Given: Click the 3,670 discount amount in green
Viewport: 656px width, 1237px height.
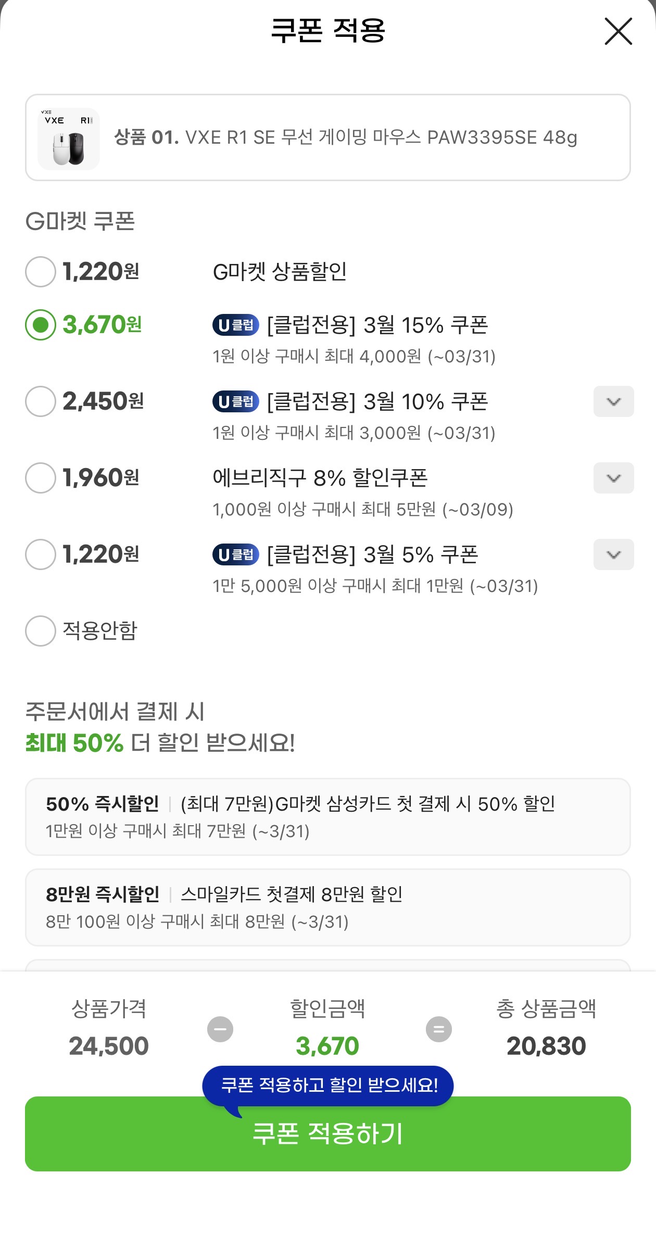Looking at the screenshot, I should [x=328, y=1045].
